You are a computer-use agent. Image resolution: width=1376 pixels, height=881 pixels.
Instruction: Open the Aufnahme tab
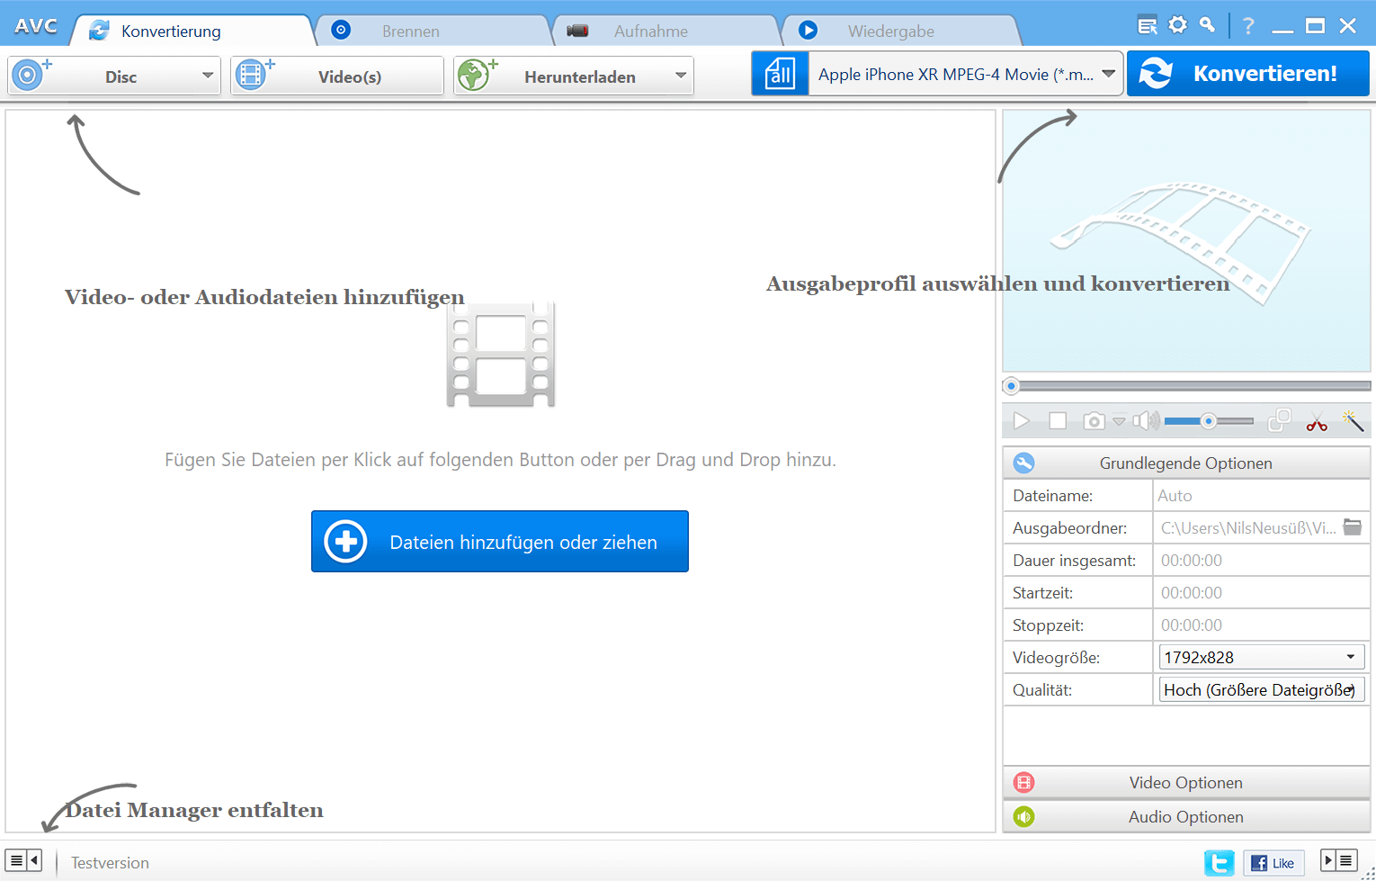click(x=666, y=31)
